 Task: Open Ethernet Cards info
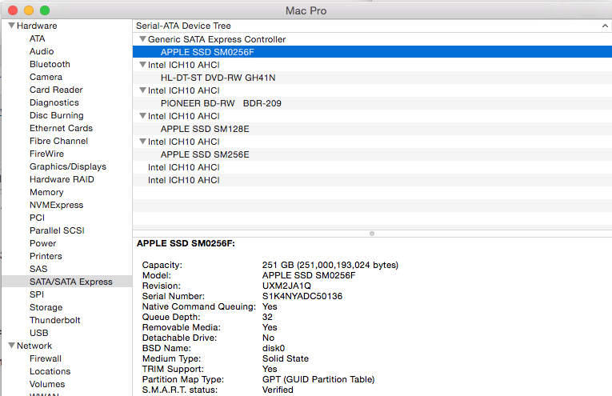click(x=61, y=128)
